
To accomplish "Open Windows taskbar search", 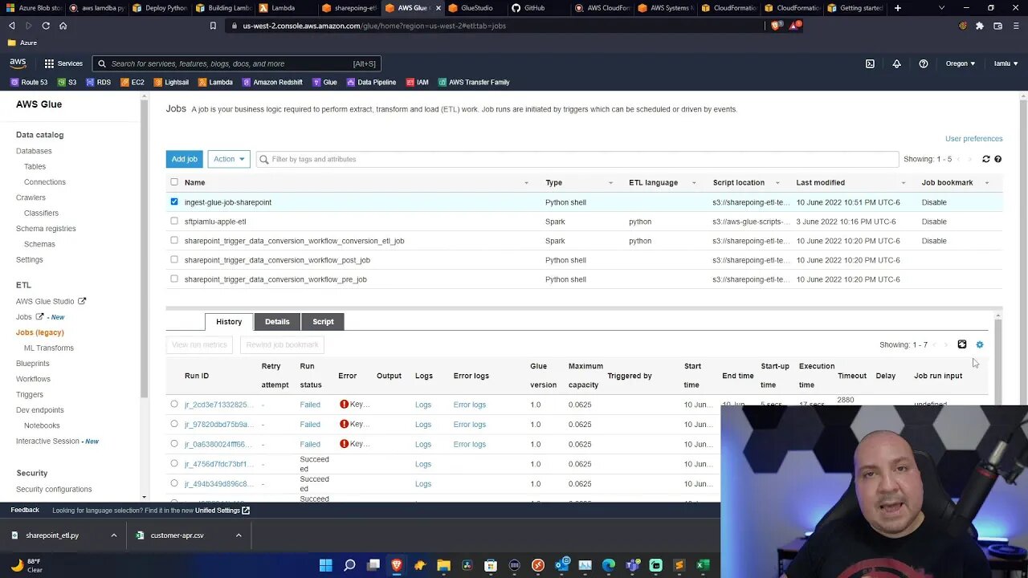I will (349, 565).
